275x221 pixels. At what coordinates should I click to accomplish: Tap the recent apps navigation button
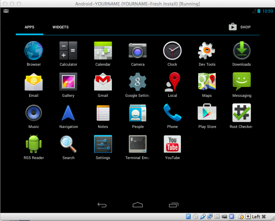(x=174, y=205)
